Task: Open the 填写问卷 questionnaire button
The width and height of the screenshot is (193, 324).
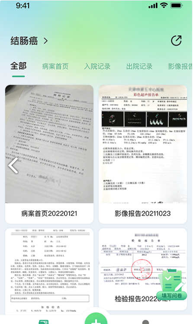Action: tap(172, 296)
